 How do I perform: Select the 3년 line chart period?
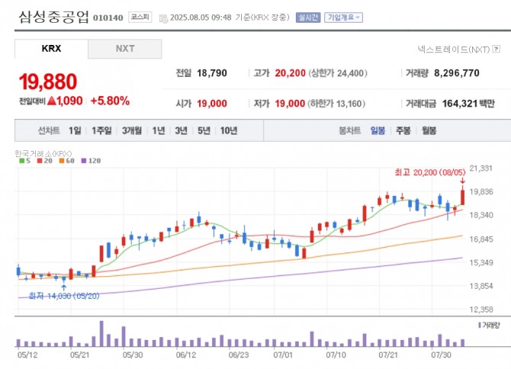pos(182,130)
